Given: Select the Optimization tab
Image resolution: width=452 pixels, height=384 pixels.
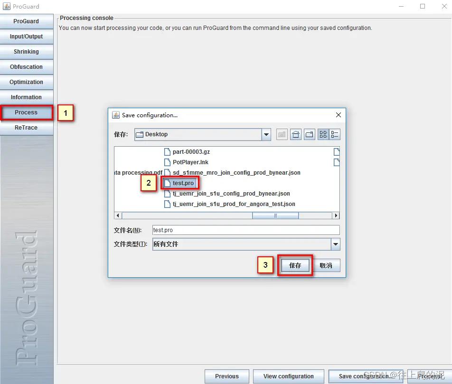Looking at the screenshot, I should pos(26,82).
